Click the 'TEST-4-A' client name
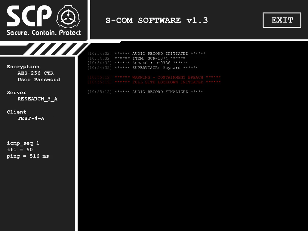308x231 pixels. pos(31,119)
